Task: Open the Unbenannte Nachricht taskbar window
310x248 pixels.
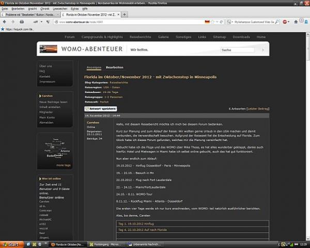Action: click(x=144, y=244)
